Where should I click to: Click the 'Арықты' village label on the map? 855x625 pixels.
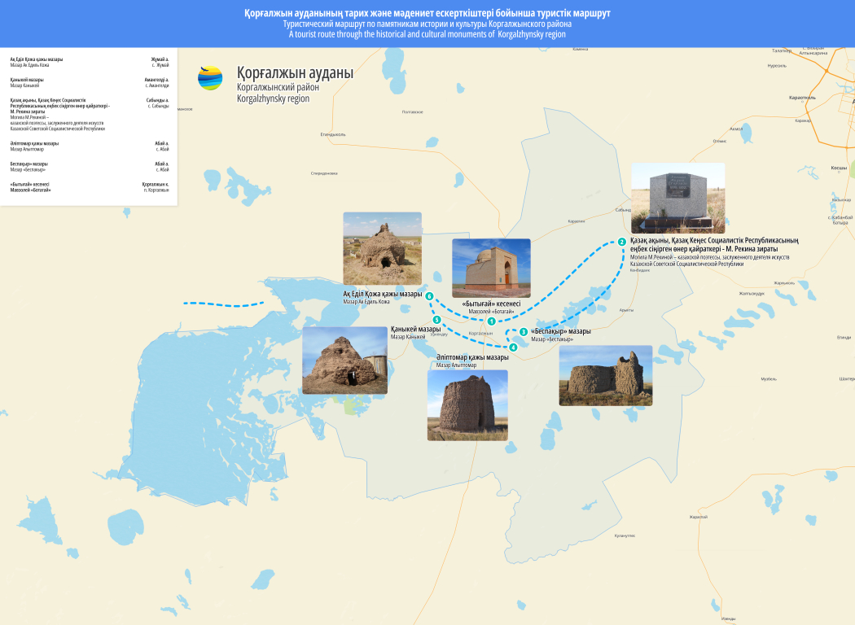tap(626, 310)
